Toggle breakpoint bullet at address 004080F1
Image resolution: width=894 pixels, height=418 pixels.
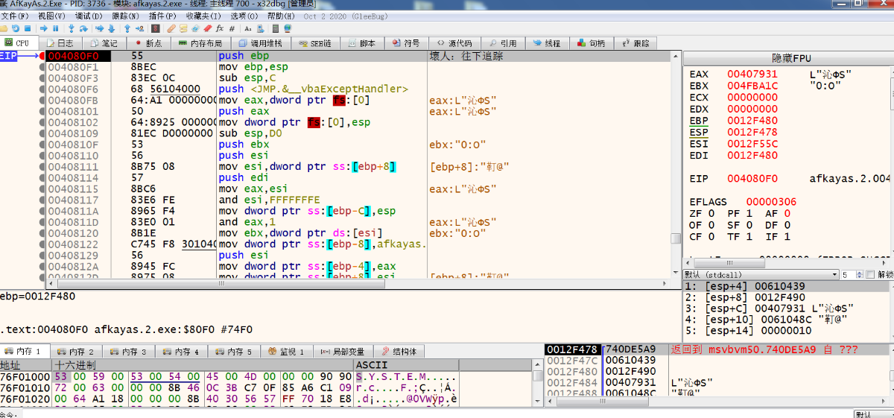click(41, 67)
